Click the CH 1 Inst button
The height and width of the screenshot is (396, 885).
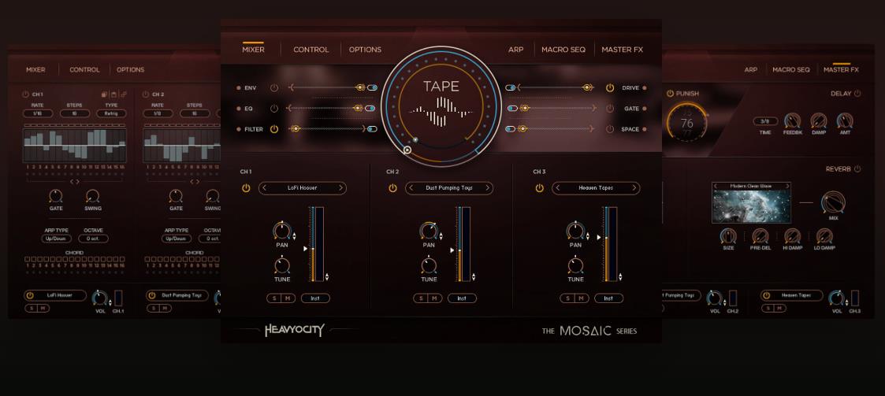315,298
